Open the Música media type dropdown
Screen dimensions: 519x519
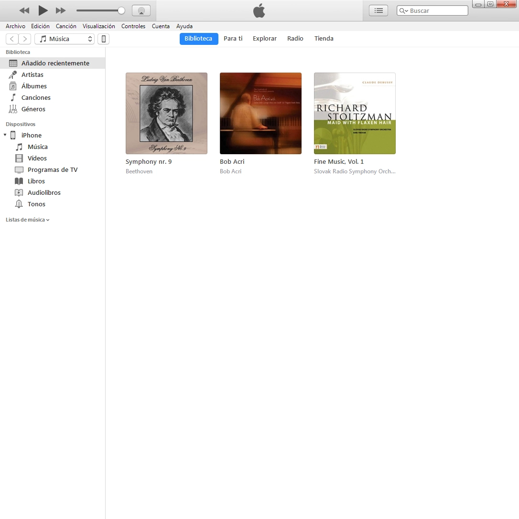click(65, 39)
